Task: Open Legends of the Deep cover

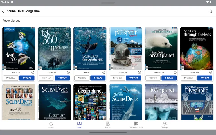Action: pyautogui.click(x=19, y=102)
